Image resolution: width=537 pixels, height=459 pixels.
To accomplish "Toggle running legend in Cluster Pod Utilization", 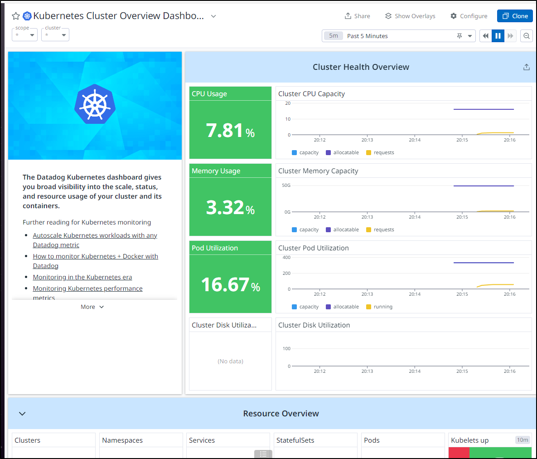I will tap(379, 307).
